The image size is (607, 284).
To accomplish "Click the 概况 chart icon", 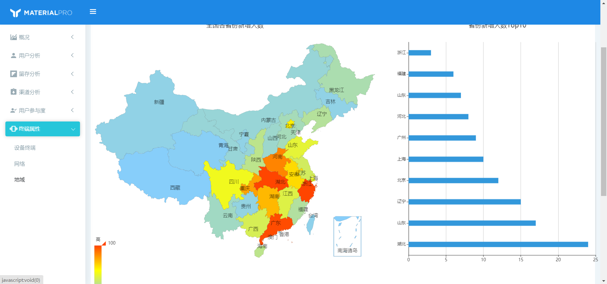I will [13, 37].
